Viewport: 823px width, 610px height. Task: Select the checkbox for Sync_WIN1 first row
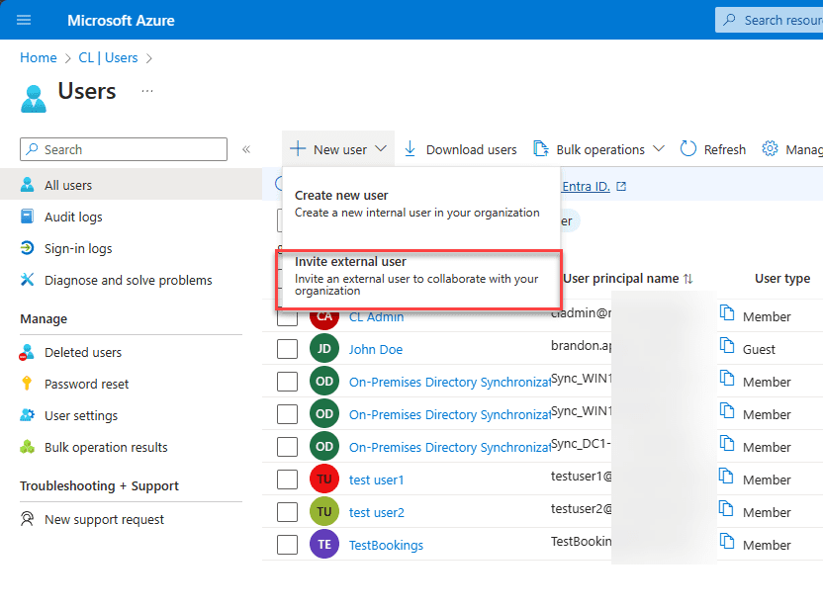pos(287,382)
